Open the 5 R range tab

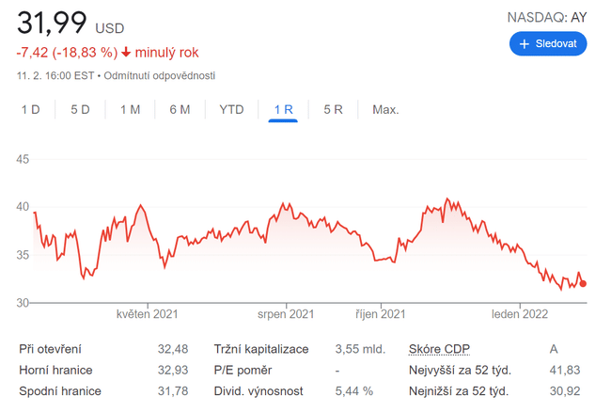[x=333, y=110]
